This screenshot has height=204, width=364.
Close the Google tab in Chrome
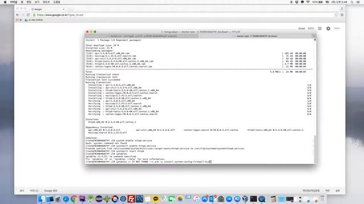[63, 9]
